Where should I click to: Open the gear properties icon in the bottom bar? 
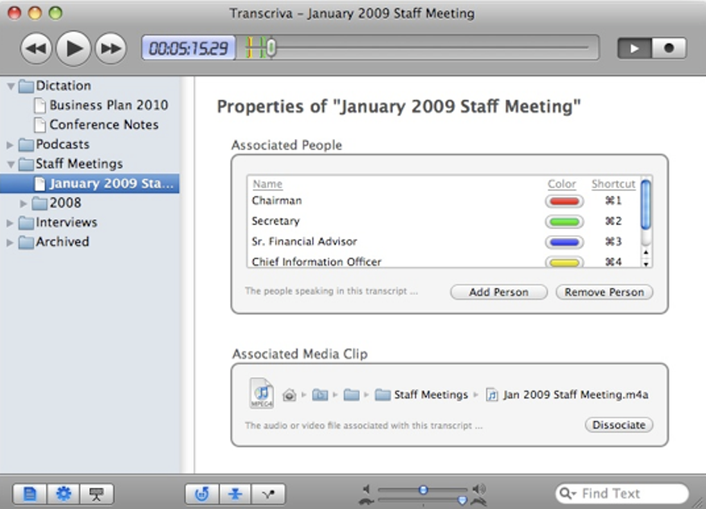tap(63, 494)
